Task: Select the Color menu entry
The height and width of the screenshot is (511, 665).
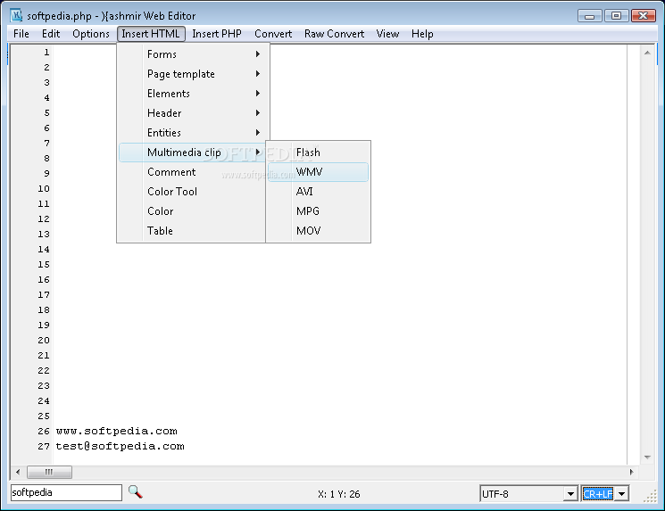Action: pos(192,211)
